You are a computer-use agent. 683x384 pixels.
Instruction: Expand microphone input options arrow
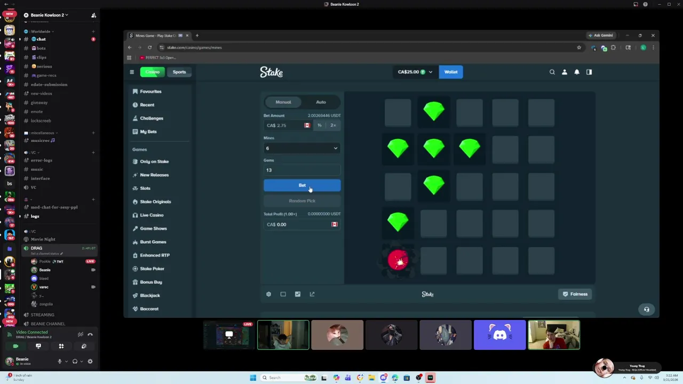66,361
